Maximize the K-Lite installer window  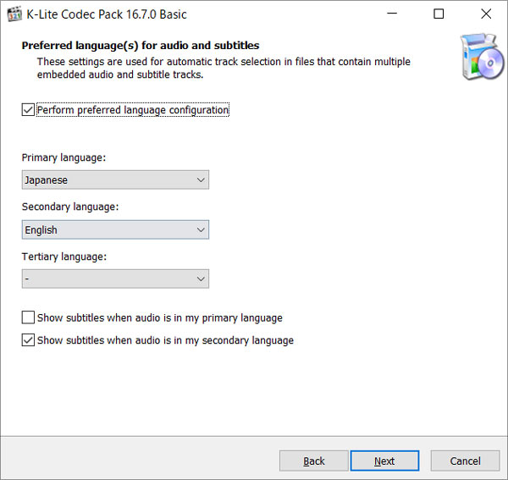[438, 14]
